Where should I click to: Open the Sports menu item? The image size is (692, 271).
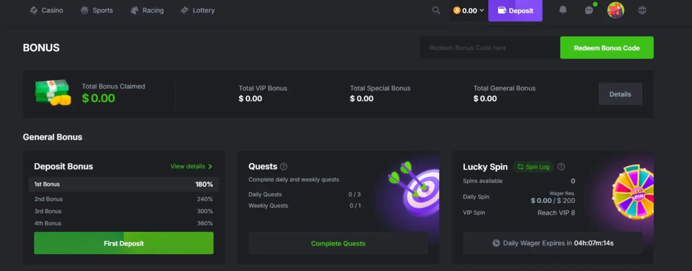coord(97,10)
